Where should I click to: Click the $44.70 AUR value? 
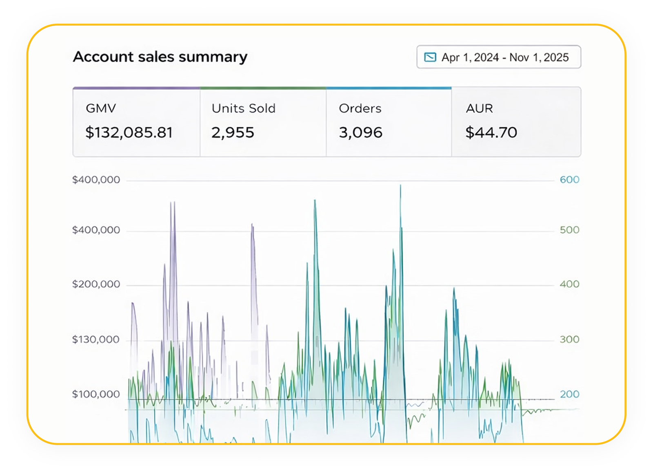pyautogui.click(x=491, y=132)
